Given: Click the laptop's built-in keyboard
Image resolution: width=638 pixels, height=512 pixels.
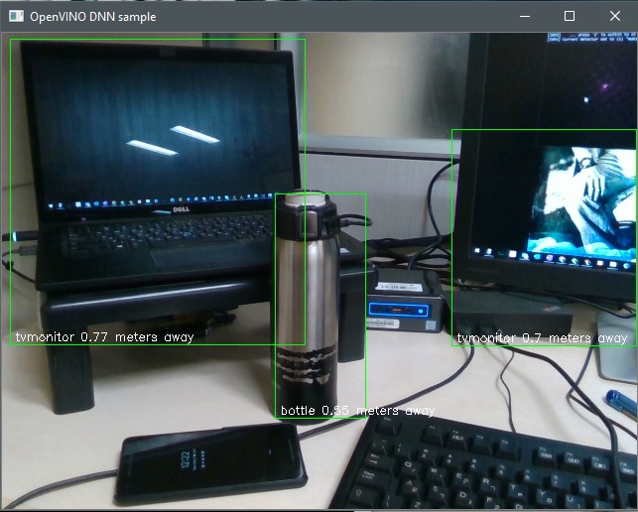Looking at the screenshot, I should tap(149, 238).
